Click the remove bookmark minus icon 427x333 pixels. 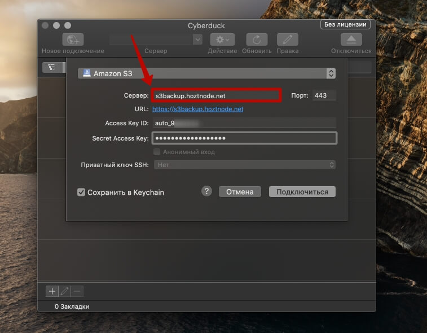(x=77, y=291)
